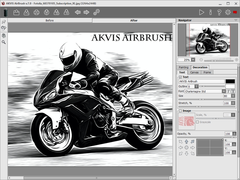Click the zoom slider in Navigator
The width and height of the screenshot is (240, 180).
pos(219,60)
